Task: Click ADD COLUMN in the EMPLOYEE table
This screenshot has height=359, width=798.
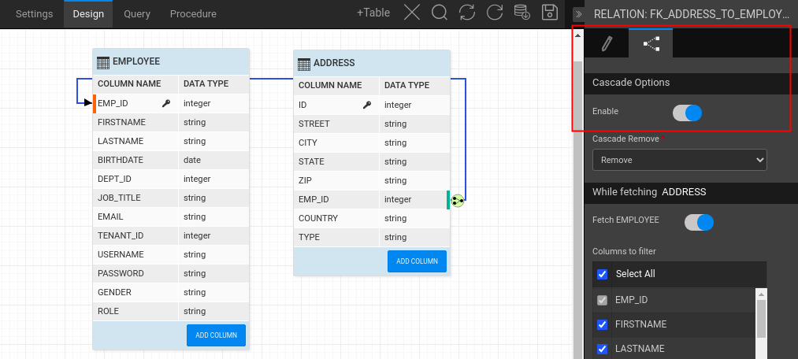Action: (217, 335)
